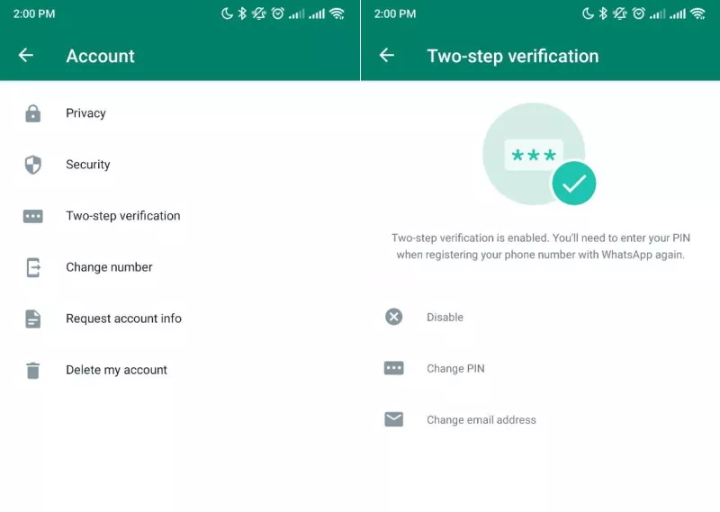Go back from Two-step verification screen
The height and width of the screenshot is (512, 720).
coord(387,56)
